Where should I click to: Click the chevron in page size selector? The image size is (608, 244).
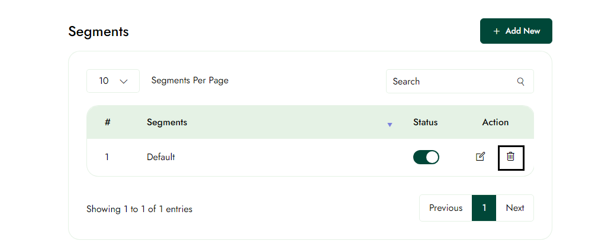point(124,82)
